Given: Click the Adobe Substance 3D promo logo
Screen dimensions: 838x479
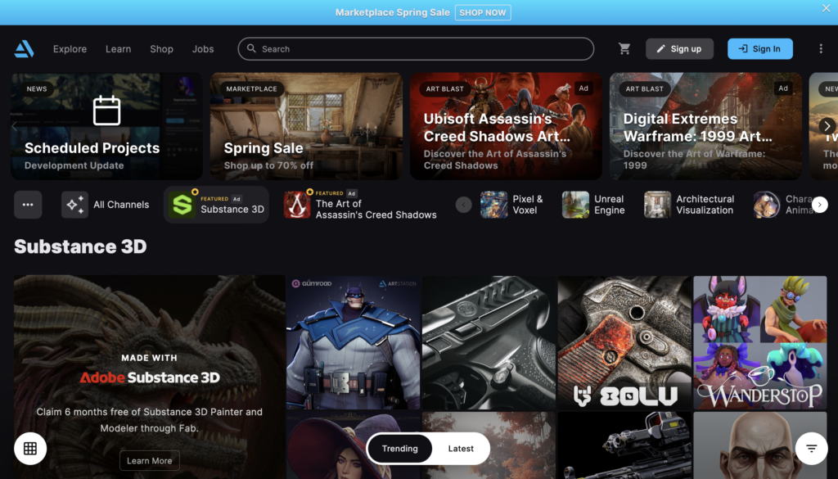Looking at the screenshot, I should (x=150, y=377).
